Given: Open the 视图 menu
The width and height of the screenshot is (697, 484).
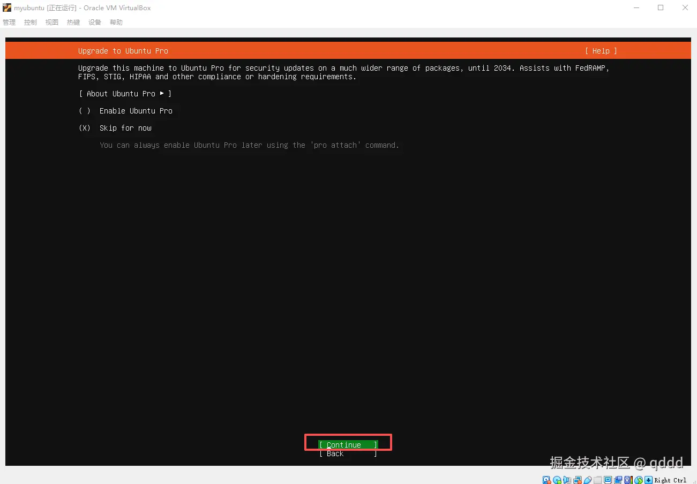Looking at the screenshot, I should [x=52, y=22].
